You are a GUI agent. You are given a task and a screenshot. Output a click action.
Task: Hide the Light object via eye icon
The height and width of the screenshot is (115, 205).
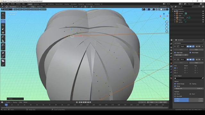[x=203, y=16]
